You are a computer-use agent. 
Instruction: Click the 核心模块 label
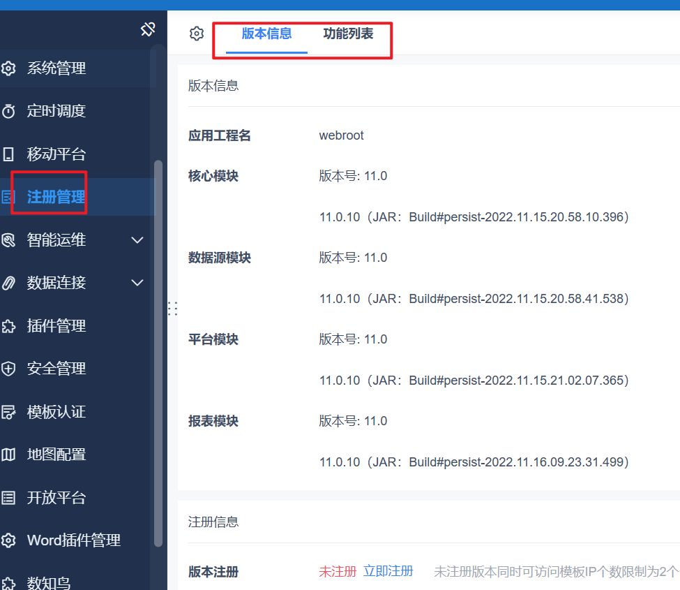click(x=213, y=176)
